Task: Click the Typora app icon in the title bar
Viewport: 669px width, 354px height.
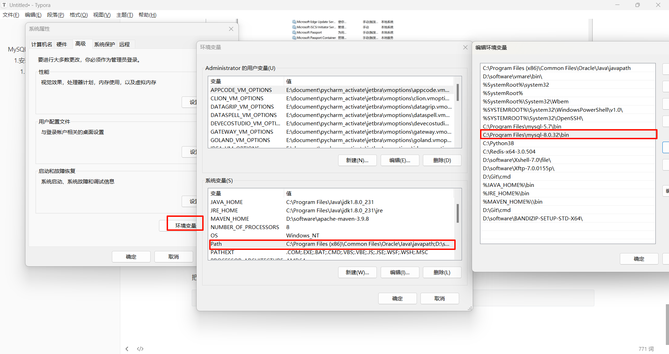Action: coord(4,5)
